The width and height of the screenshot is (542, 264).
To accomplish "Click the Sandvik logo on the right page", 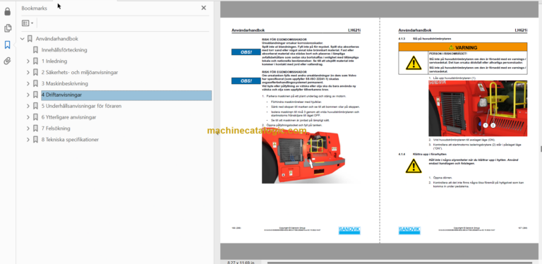I will pyautogui.click(x=409, y=230).
